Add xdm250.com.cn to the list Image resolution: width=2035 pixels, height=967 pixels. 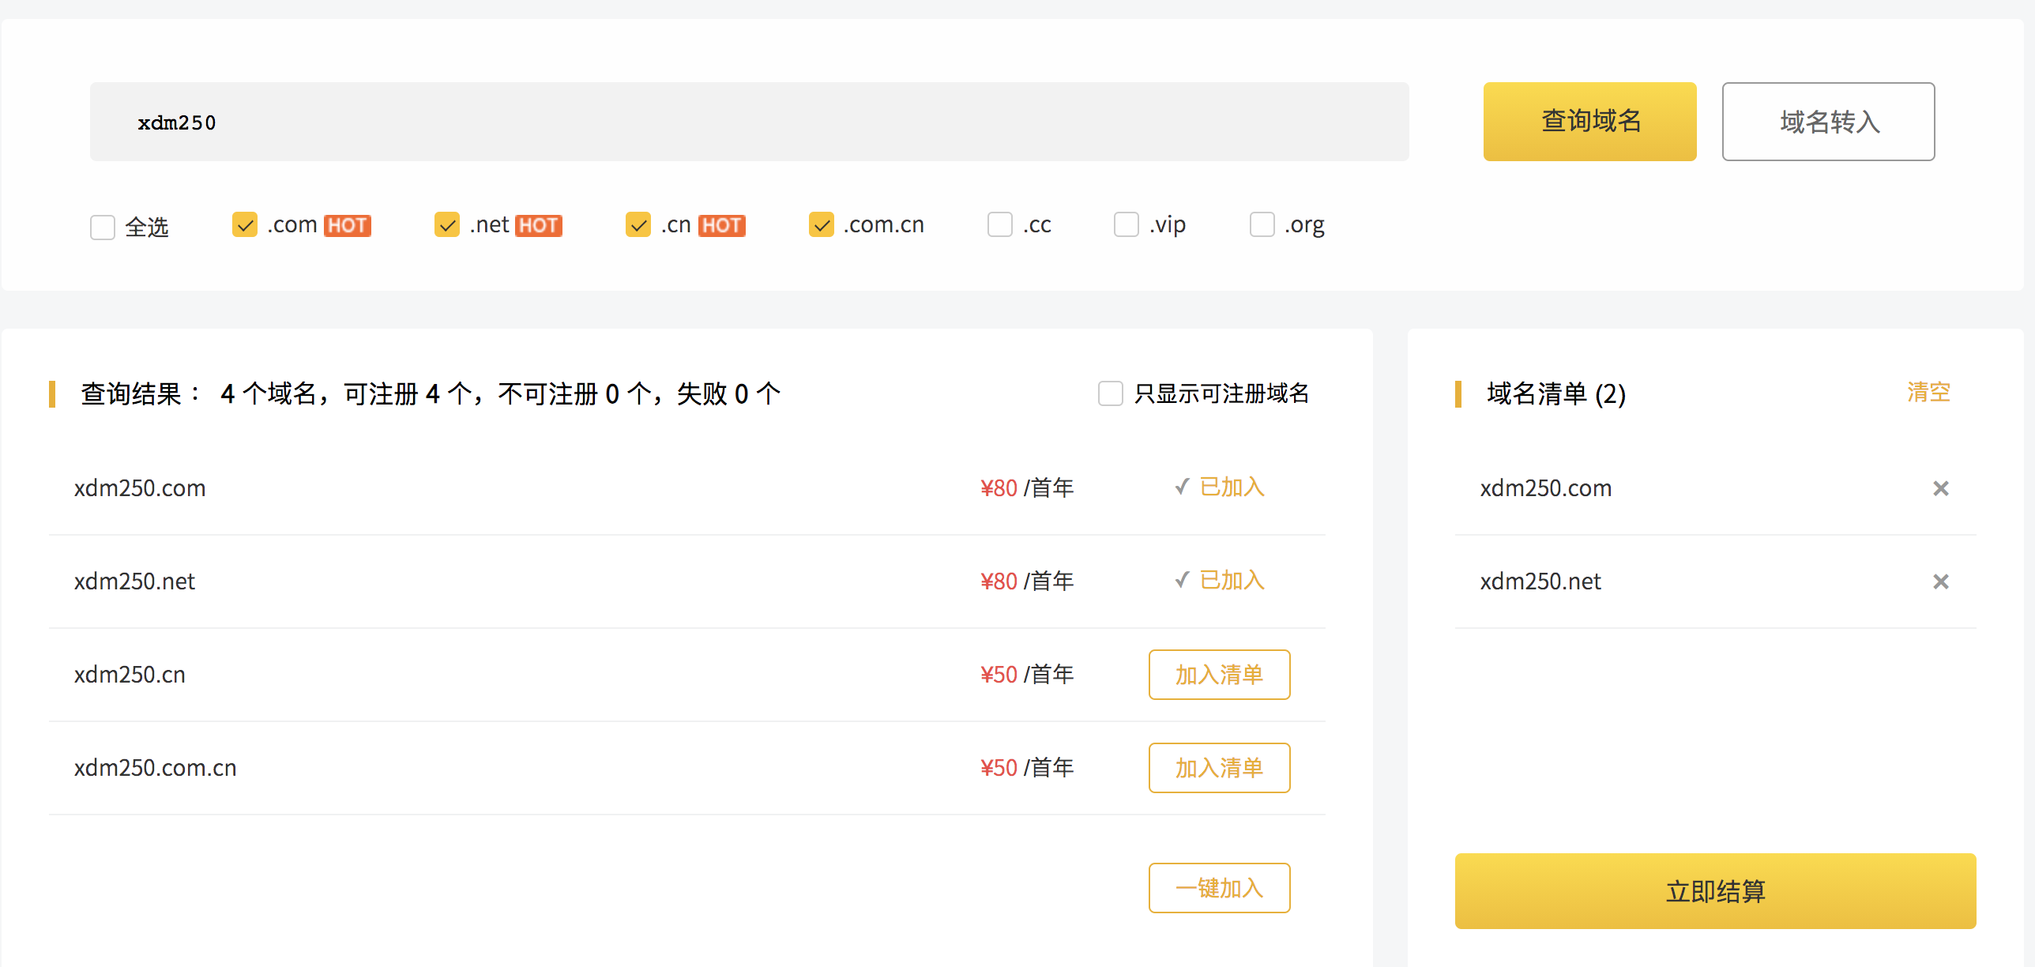[1219, 768]
